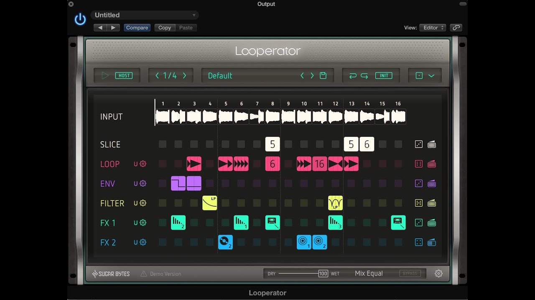Image resolution: width=535 pixels, height=300 pixels.
Task: Click the LOOP cell showing 16
Action: pyautogui.click(x=320, y=164)
